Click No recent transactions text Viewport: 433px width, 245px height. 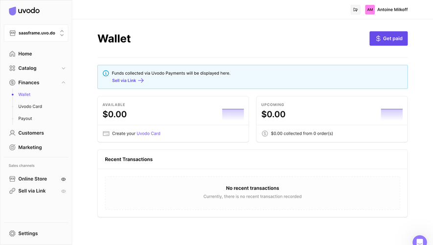point(252,188)
